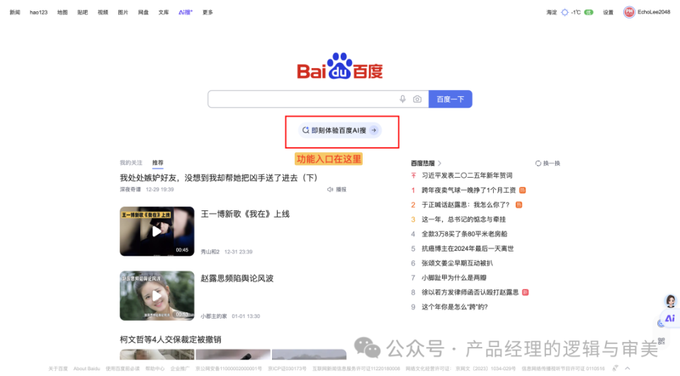Click the microphone voice search icon
This screenshot has height=376, width=680.
coord(402,99)
